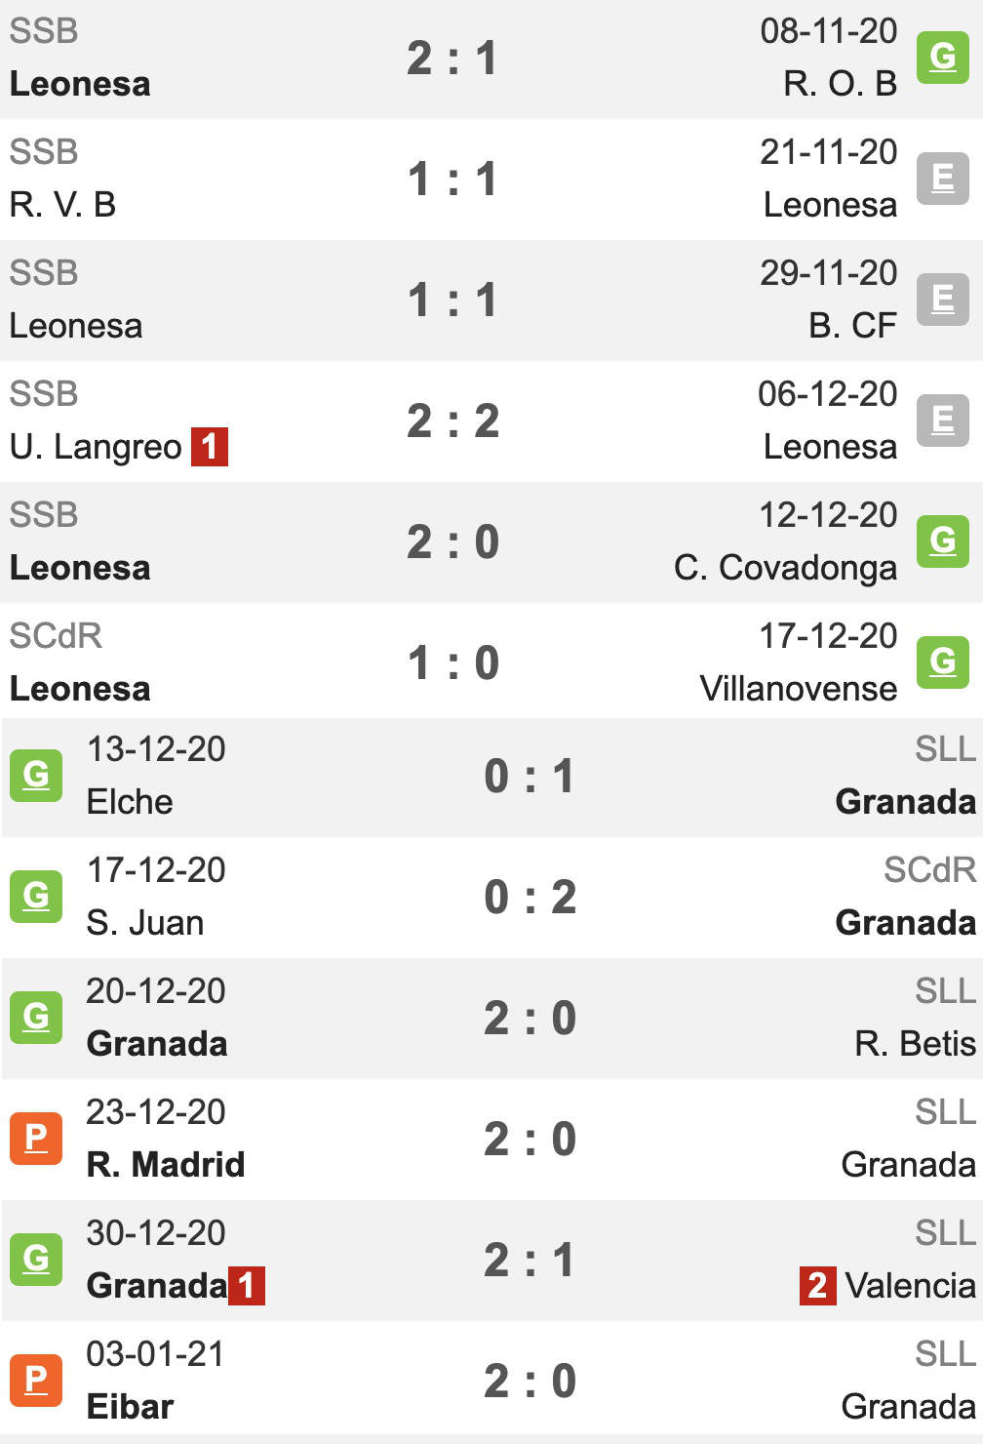This screenshot has height=1444, width=983.
Task: Click the gray E badge beside B. CF match
Action: click(943, 299)
